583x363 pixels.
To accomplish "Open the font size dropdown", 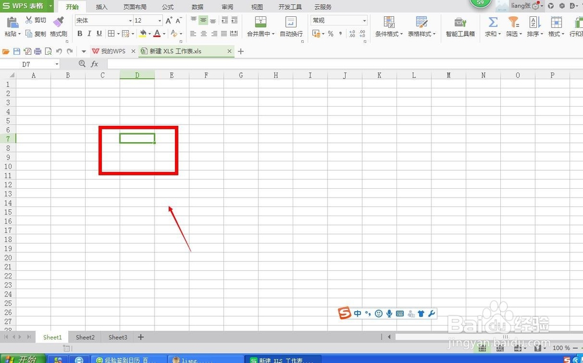I will (160, 20).
